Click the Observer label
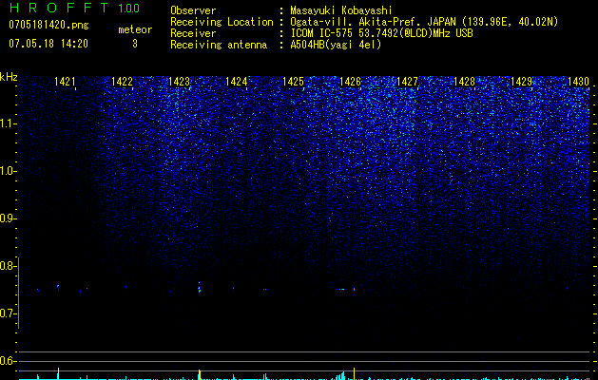Screen dimensions: 598x380 tap(193, 10)
